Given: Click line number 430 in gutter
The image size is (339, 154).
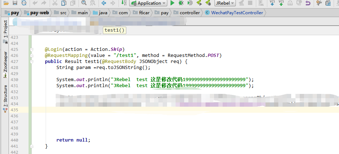Looking at the screenshot, I should coord(14,80).
